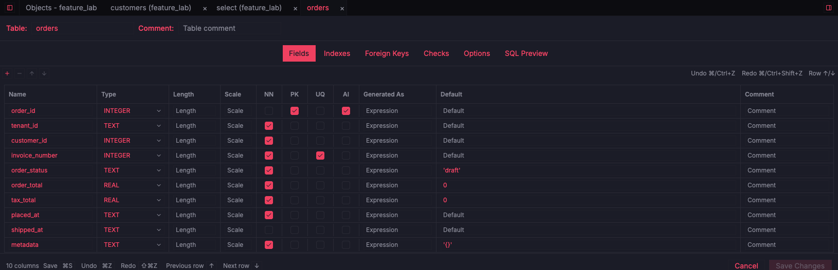This screenshot has width=838, height=270.
Task: Move field up with arrow icon
Action: point(32,73)
